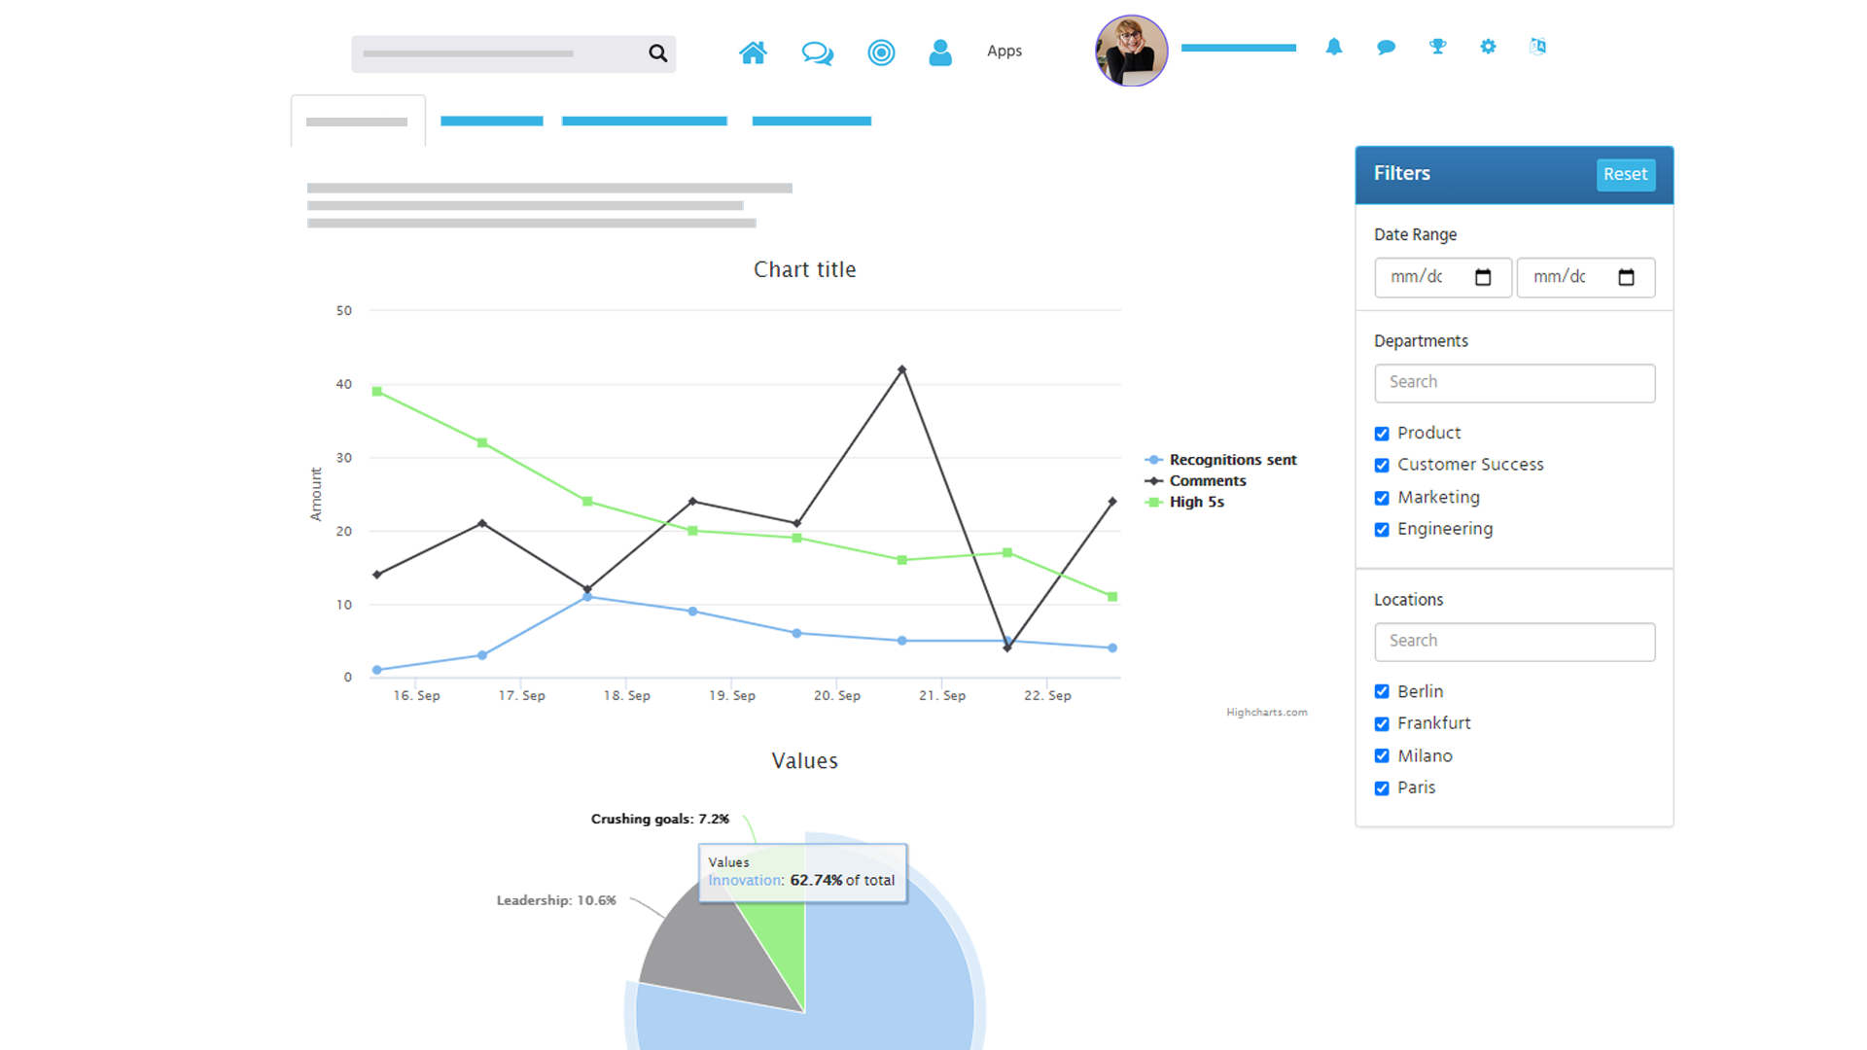Open the Highcharts.com credit link
The image size is (1867, 1050).
tap(1266, 713)
